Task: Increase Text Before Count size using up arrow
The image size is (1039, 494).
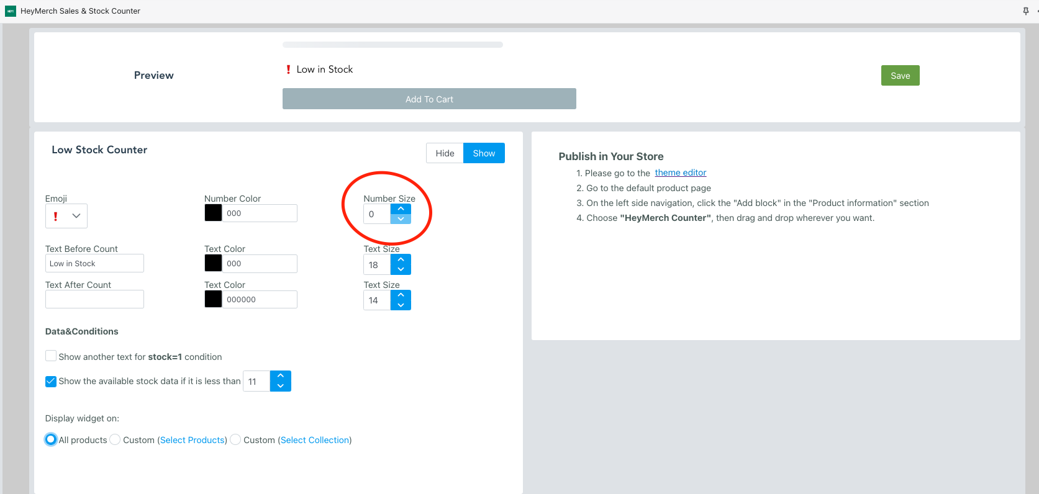Action: 401,259
